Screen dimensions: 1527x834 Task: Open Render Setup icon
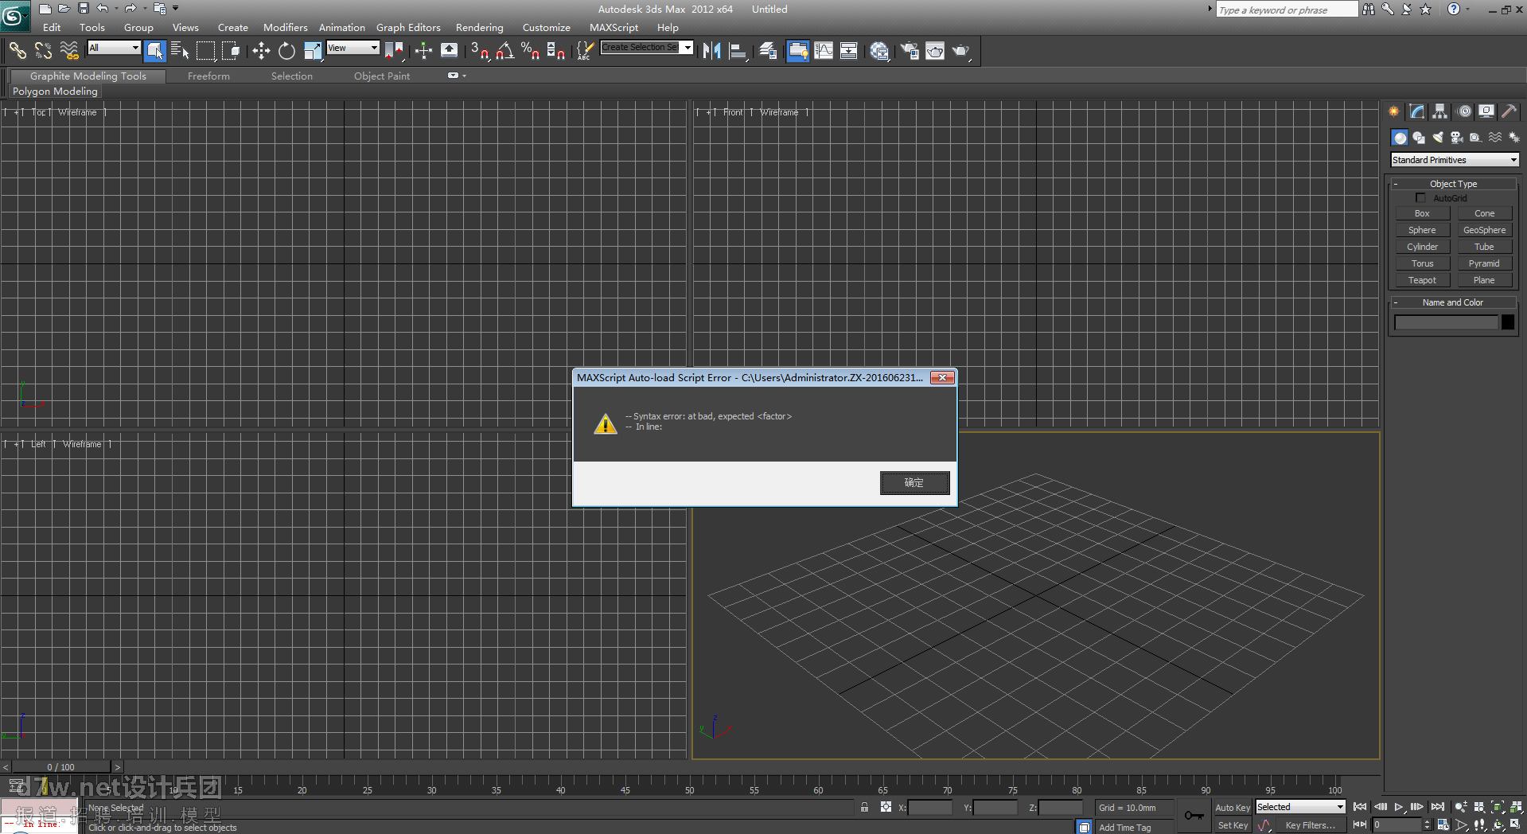(x=909, y=51)
